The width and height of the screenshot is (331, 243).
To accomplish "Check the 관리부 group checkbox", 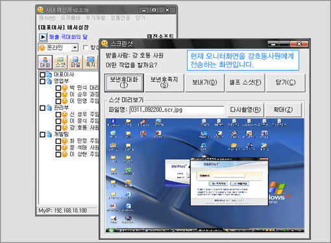I will 43,108.
